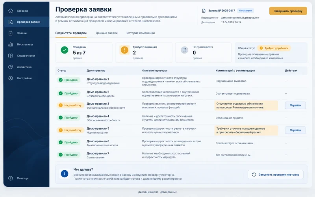Click the text Согласования under Демо-правило 7
Screen dimensions: 315x197
click(x=95, y=157)
